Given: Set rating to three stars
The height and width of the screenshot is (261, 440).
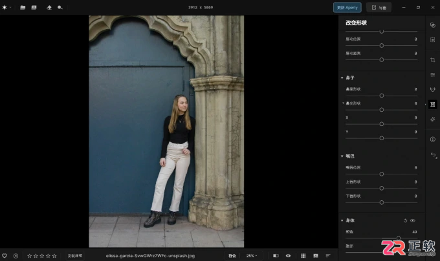Looking at the screenshot, I should click(x=42, y=256).
